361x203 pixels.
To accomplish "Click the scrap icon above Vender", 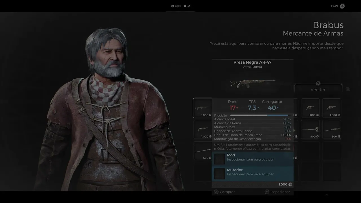I will point(318,83).
